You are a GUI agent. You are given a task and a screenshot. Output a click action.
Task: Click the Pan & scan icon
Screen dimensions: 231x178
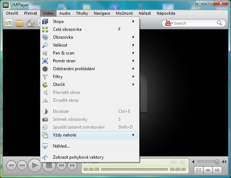pos(45,53)
